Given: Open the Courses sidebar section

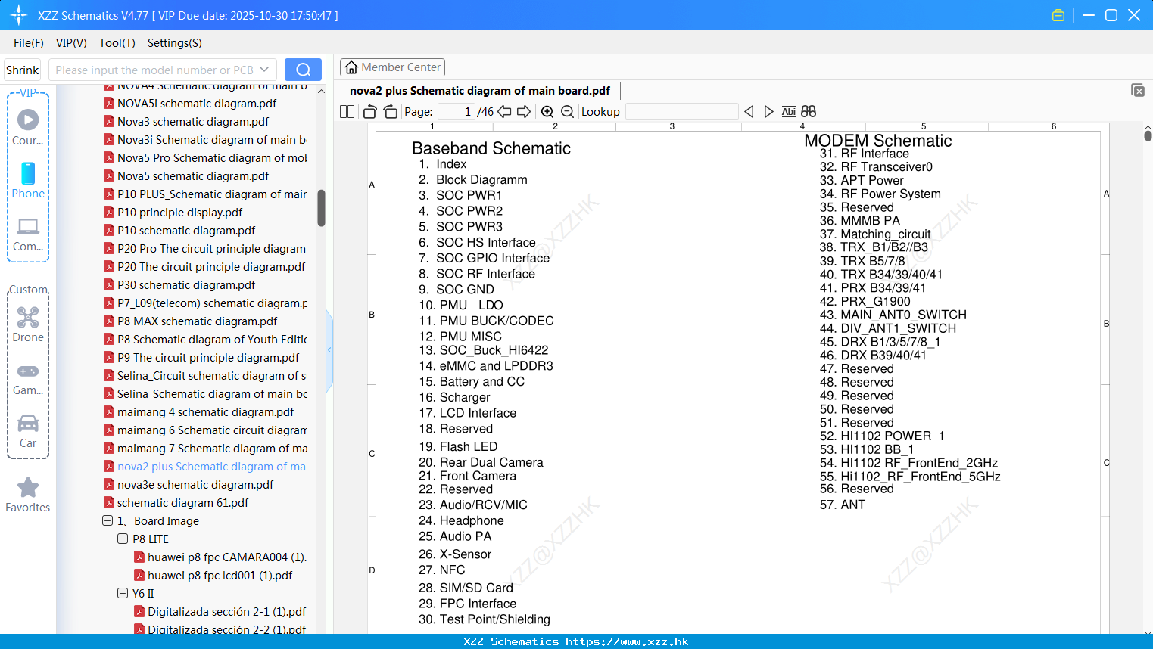Looking at the screenshot, I should (28, 127).
